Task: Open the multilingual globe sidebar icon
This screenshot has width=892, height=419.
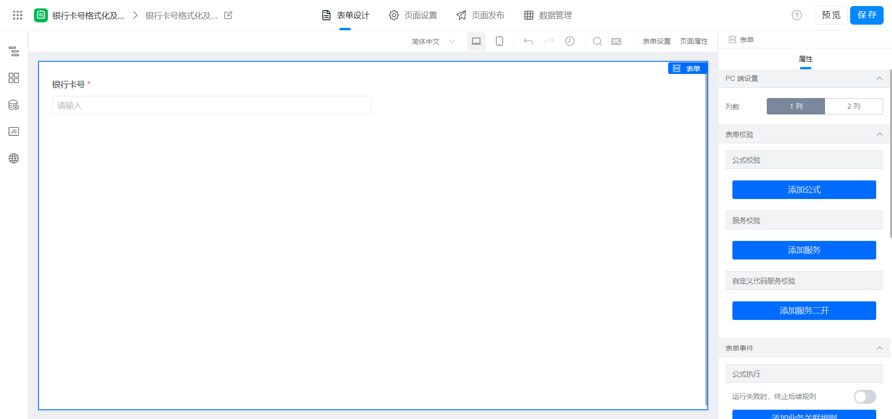Action: [14, 159]
